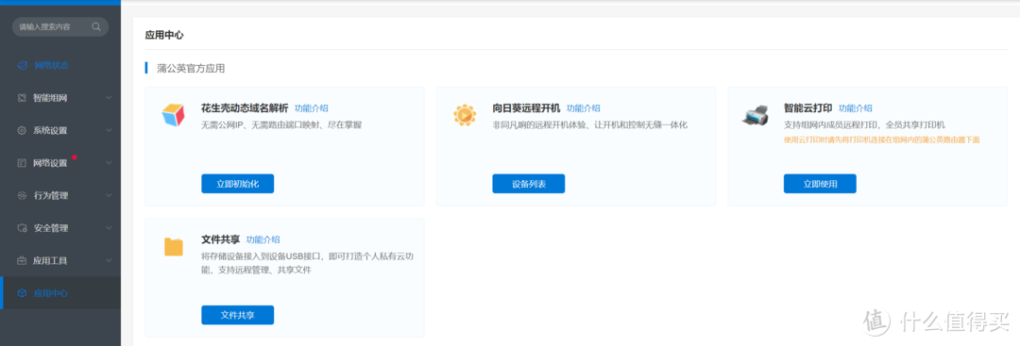Click the 向日葵远程开机 title
Screen dimensions: 1020x346
click(526, 108)
